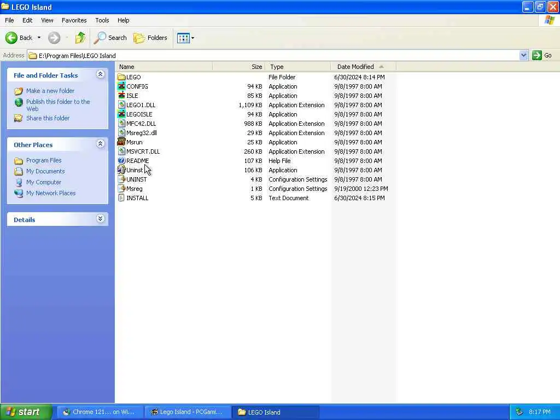Open the Search pane
The width and height of the screenshot is (560, 420).
pos(110,38)
